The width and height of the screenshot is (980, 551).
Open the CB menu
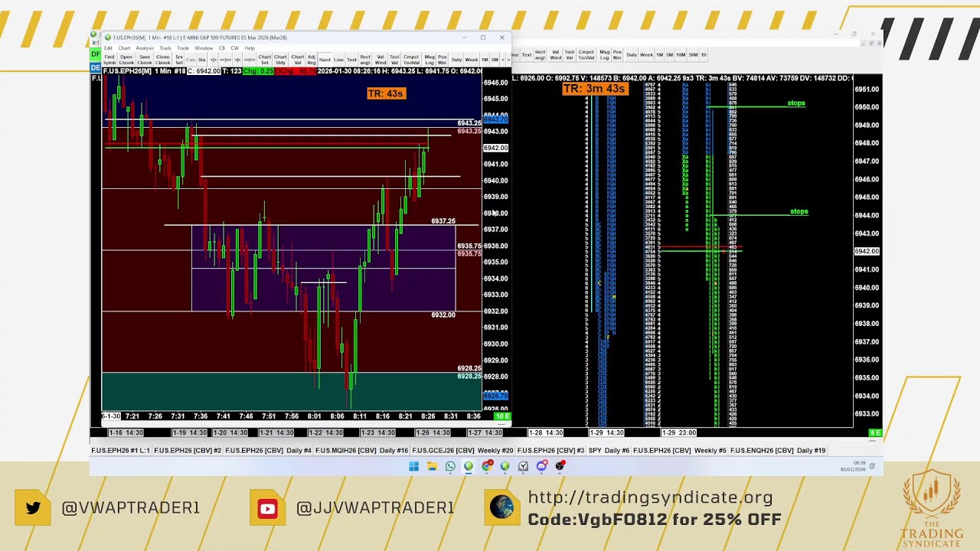222,48
